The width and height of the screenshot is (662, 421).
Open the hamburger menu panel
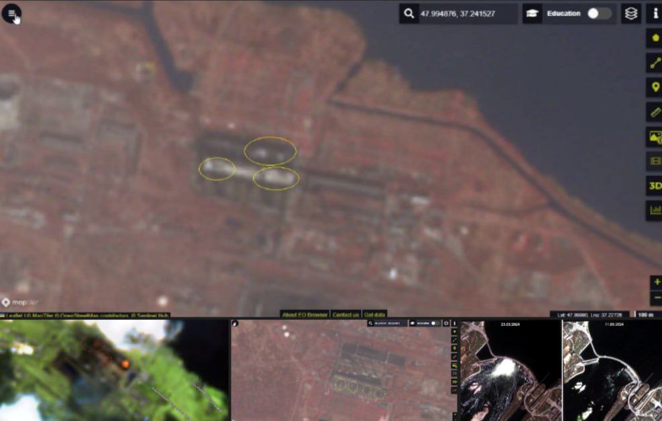[11, 13]
